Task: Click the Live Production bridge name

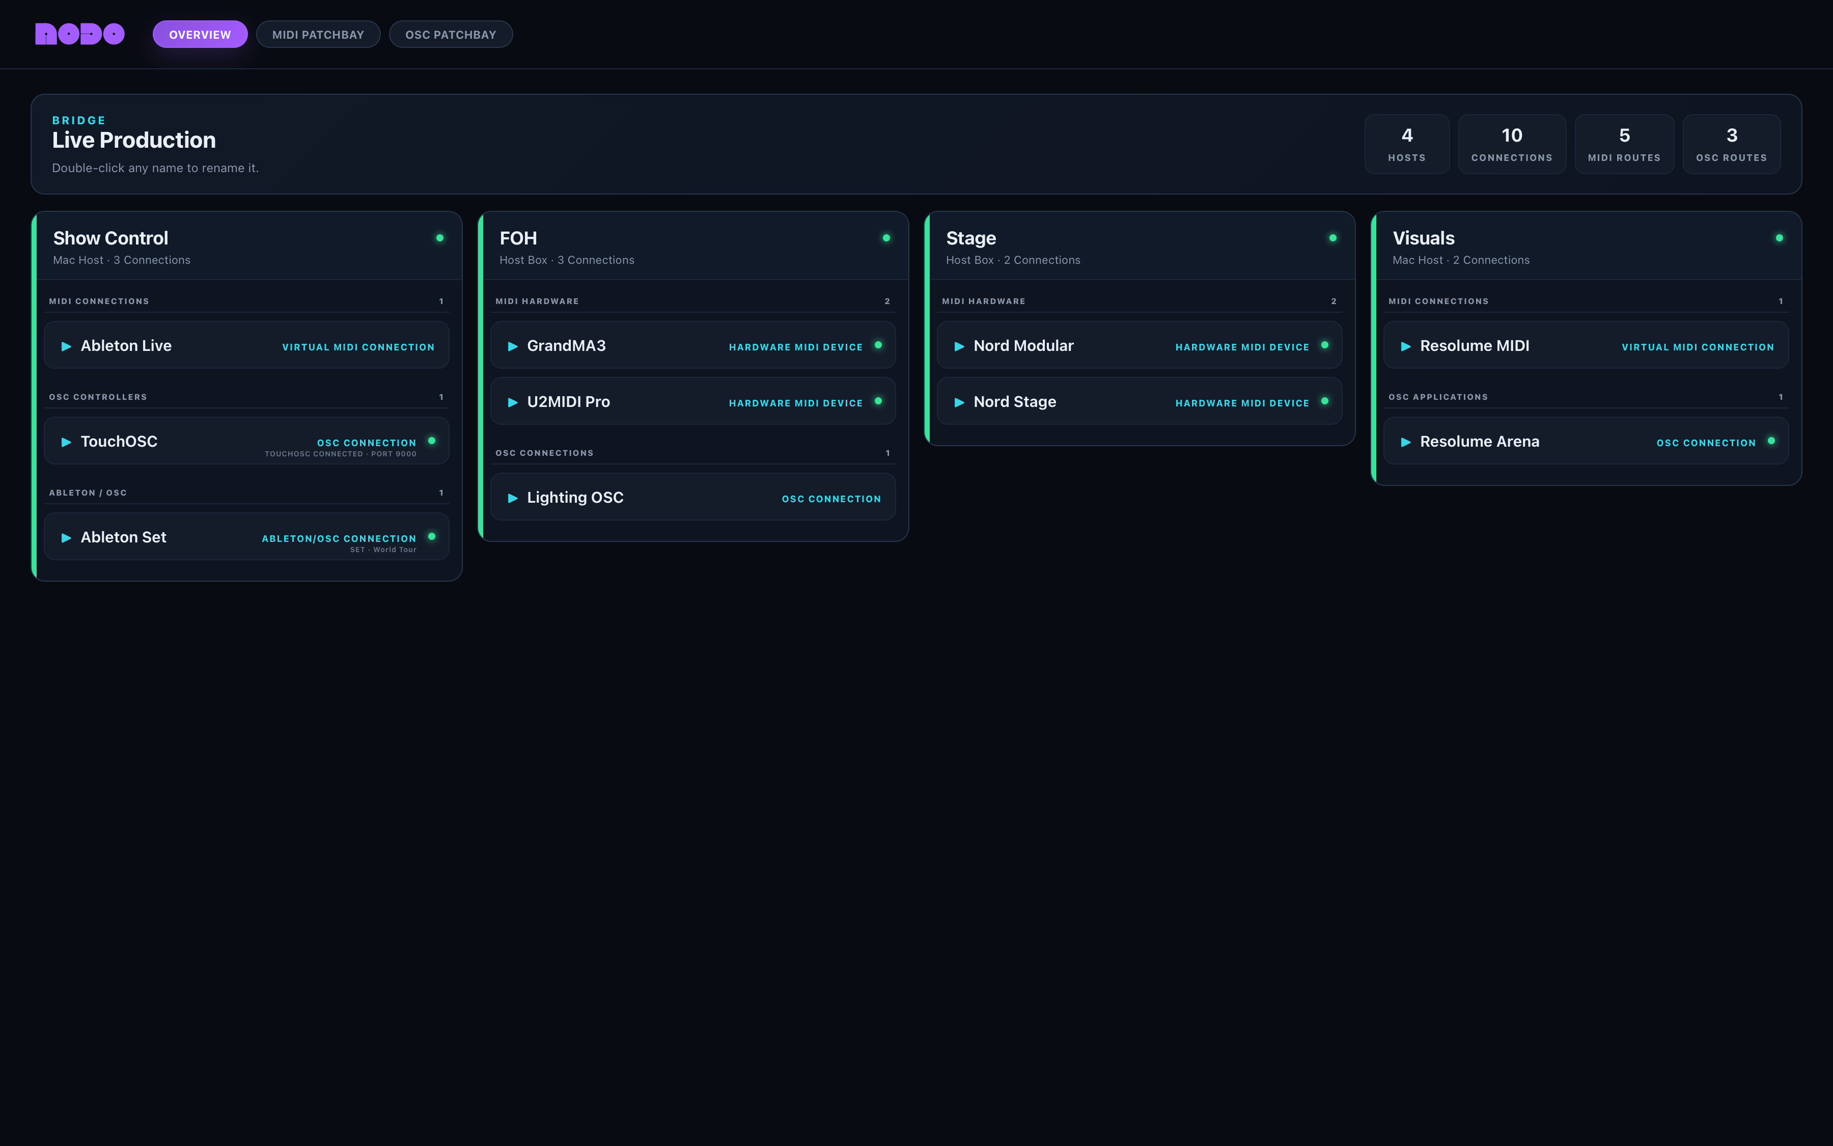Action: [x=134, y=140]
